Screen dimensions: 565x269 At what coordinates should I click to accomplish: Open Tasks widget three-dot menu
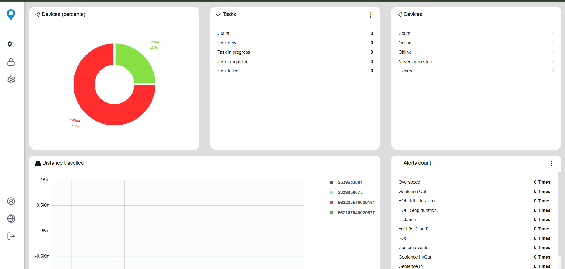pos(371,15)
